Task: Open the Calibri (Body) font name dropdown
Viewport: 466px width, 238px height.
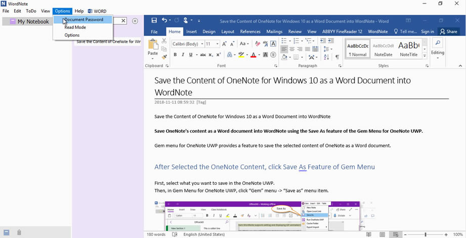Action: pyautogui.click(x=188, y=44)
